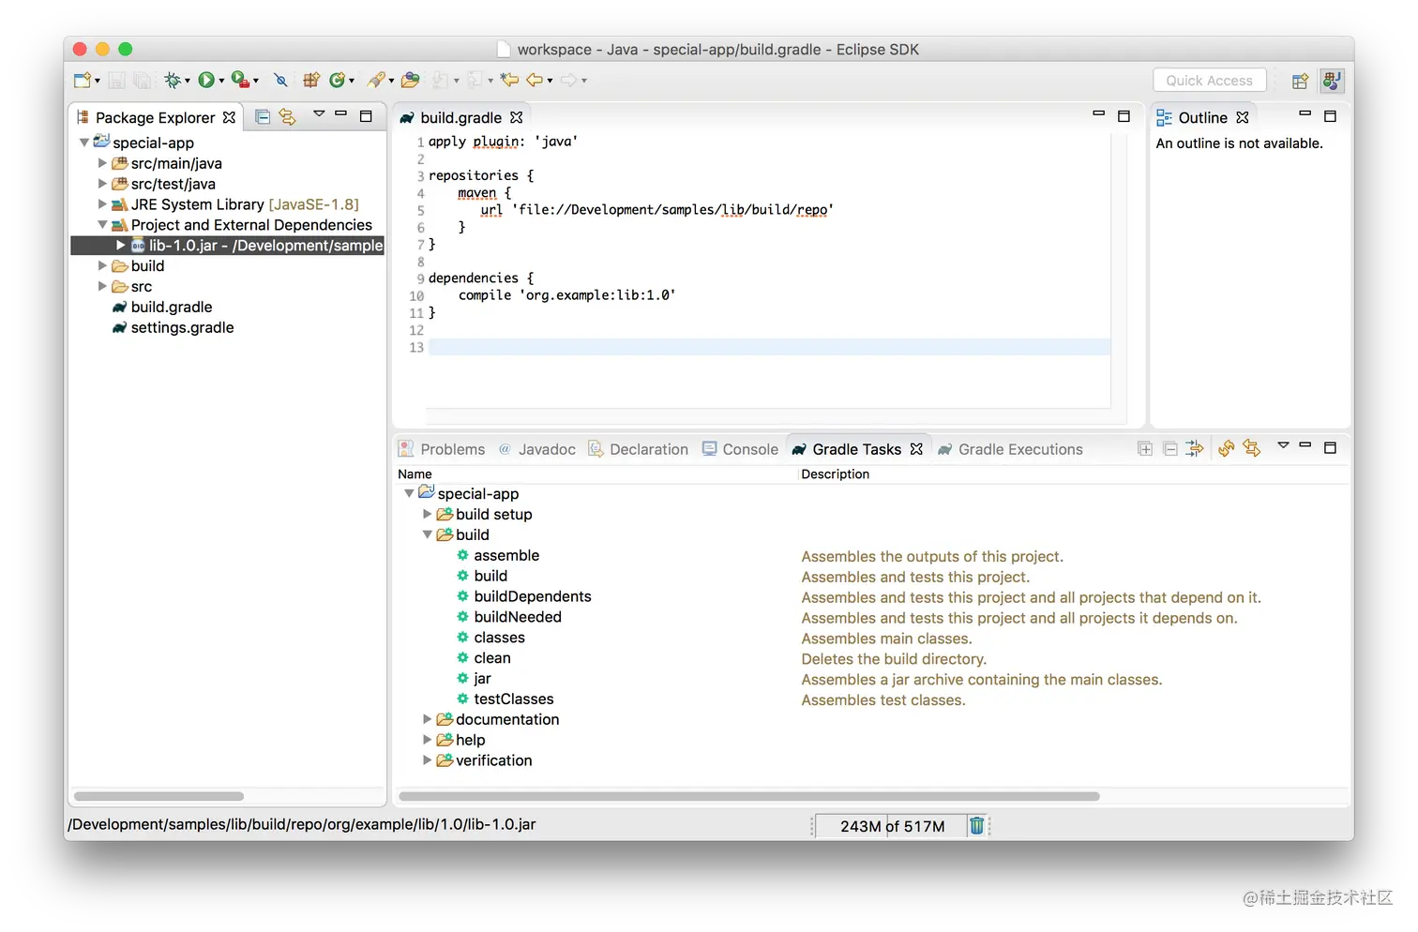Click Collapse All in Package Explorer

[263, 117]
